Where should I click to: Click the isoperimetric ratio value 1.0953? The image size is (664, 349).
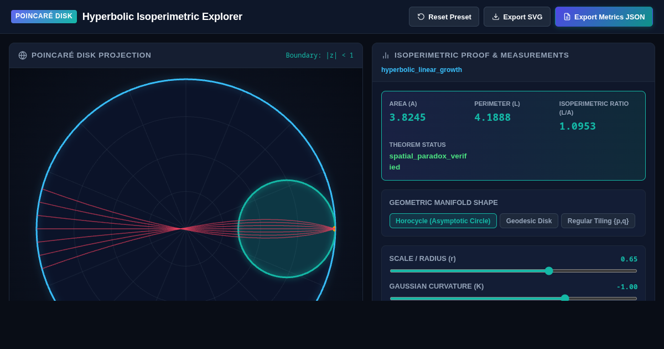pyautogui.click(x=578, y=126)
